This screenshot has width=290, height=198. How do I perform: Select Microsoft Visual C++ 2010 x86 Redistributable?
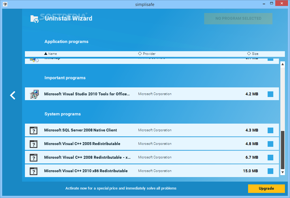[152, 171]
